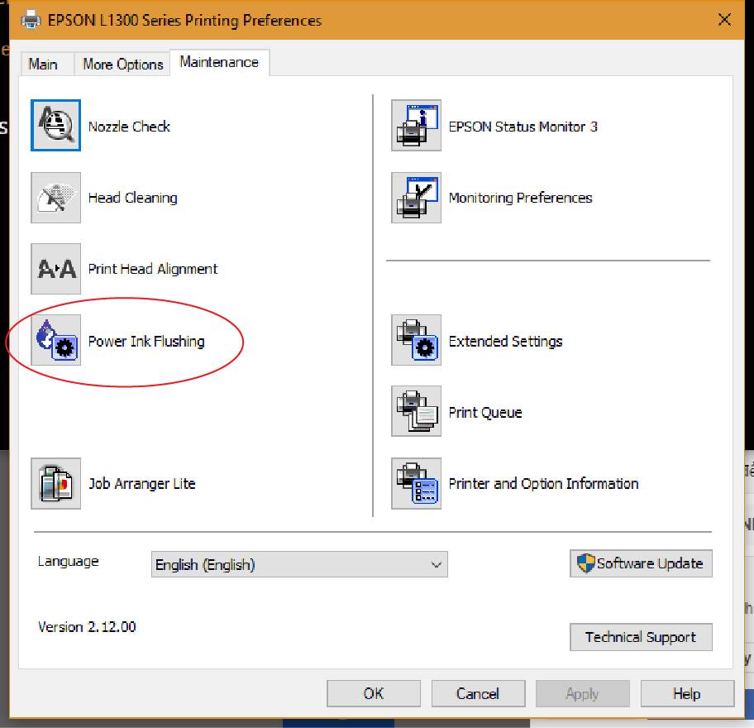Click the Head Cleaning label text

(x=133, y=198)
